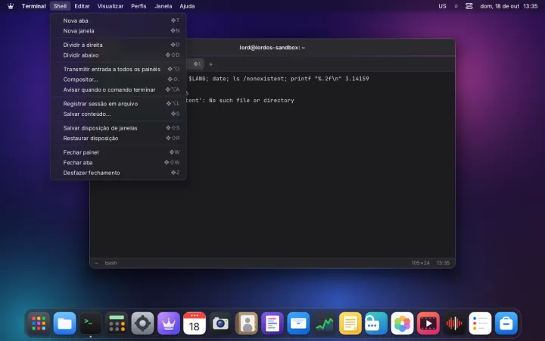Choose Nova janela menu entry
Image resolution: width=545 pixels, height=341 pixels.
tap(119, 30)
